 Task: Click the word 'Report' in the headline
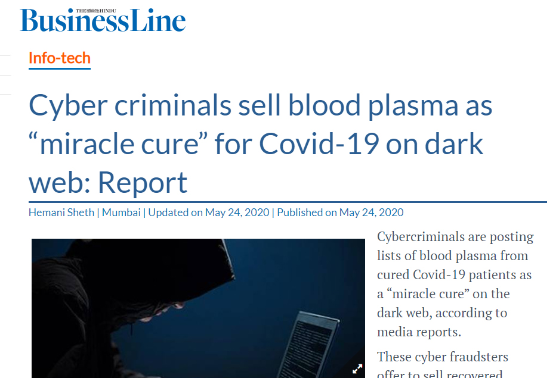[x=142, y=183]
